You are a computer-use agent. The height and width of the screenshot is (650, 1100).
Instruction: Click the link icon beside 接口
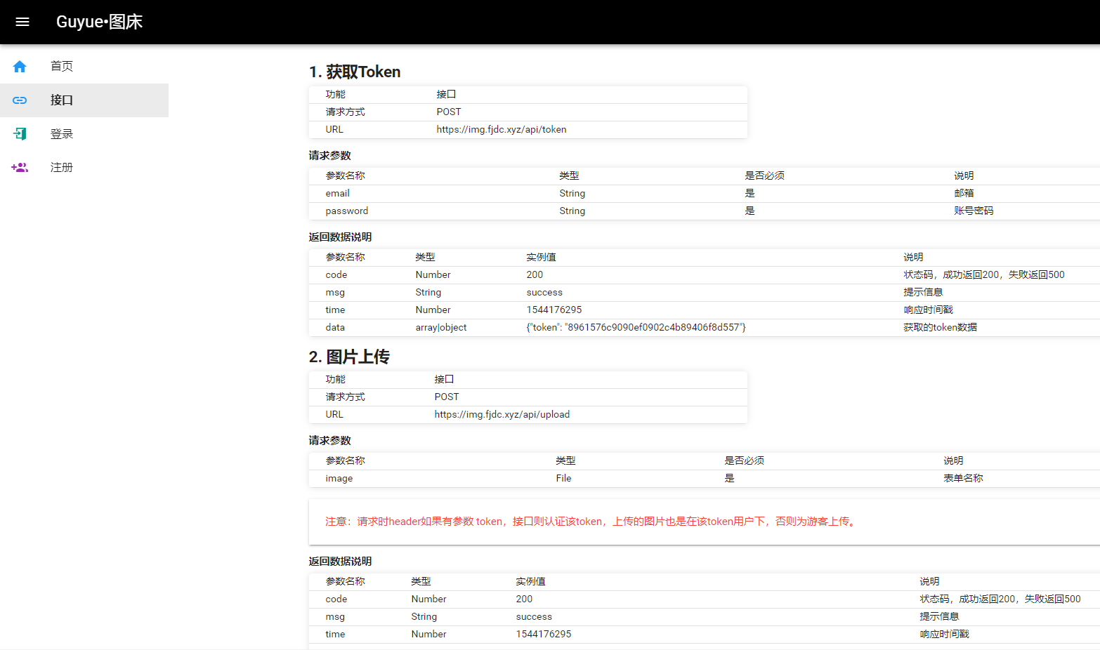coord(20,100)
